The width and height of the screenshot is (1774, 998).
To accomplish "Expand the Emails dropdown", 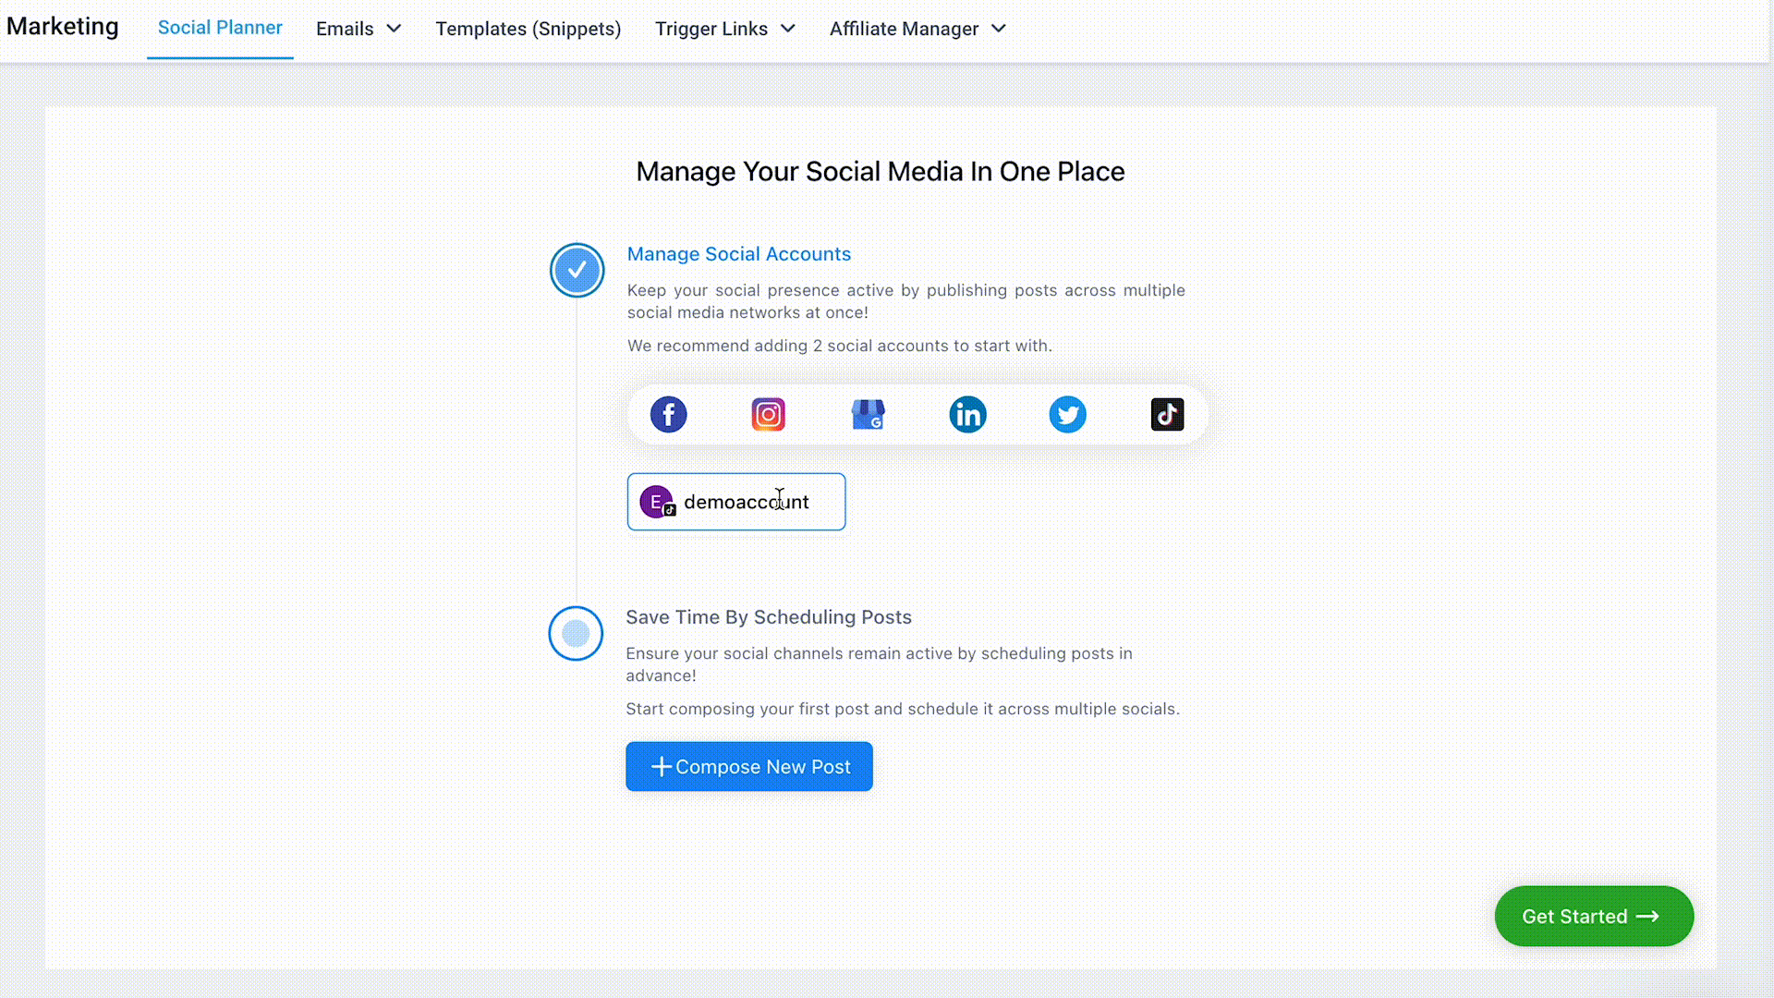I will pyautogui.click(x=358, y=29).
